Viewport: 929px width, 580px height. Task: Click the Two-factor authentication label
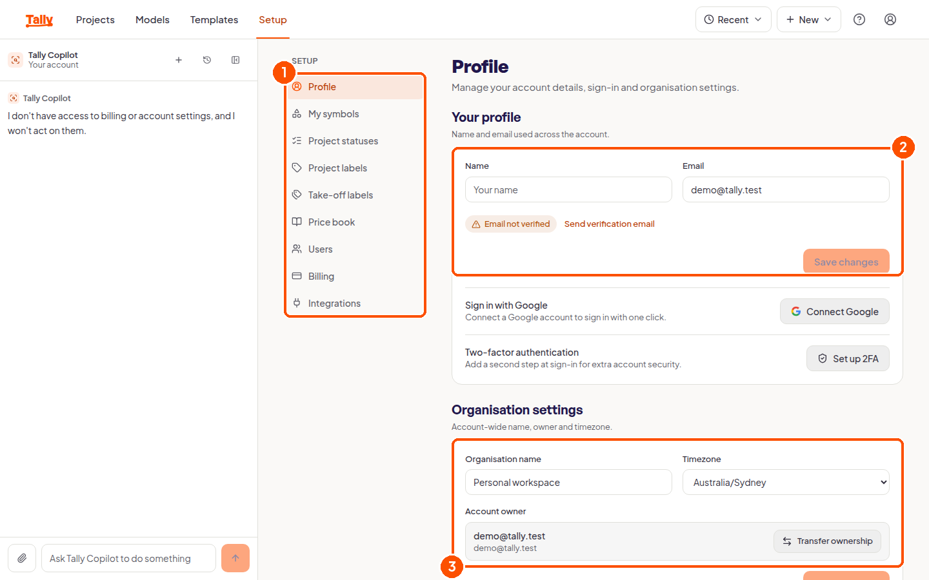coord(522,353)
